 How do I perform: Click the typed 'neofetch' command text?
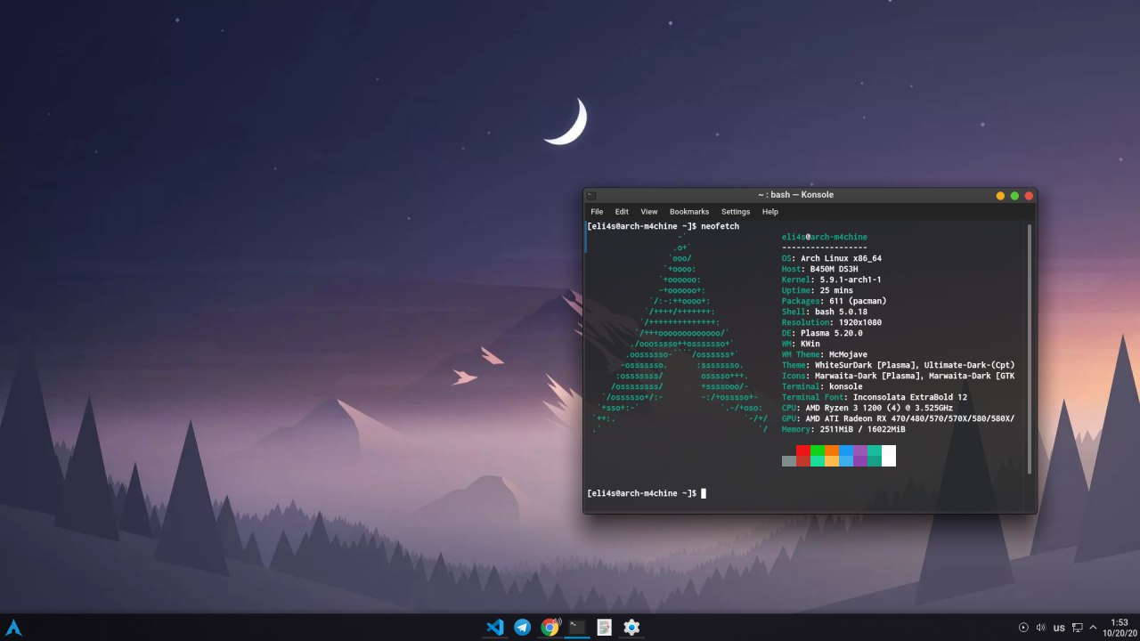(721, 226)
